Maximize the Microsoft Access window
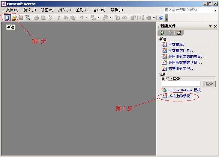Image resolution: width=219 pixels, height=157 pixels. 210,4
